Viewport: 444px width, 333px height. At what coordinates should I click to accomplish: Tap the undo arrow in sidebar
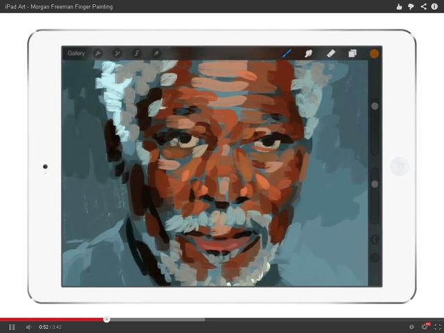pos(375,240)
